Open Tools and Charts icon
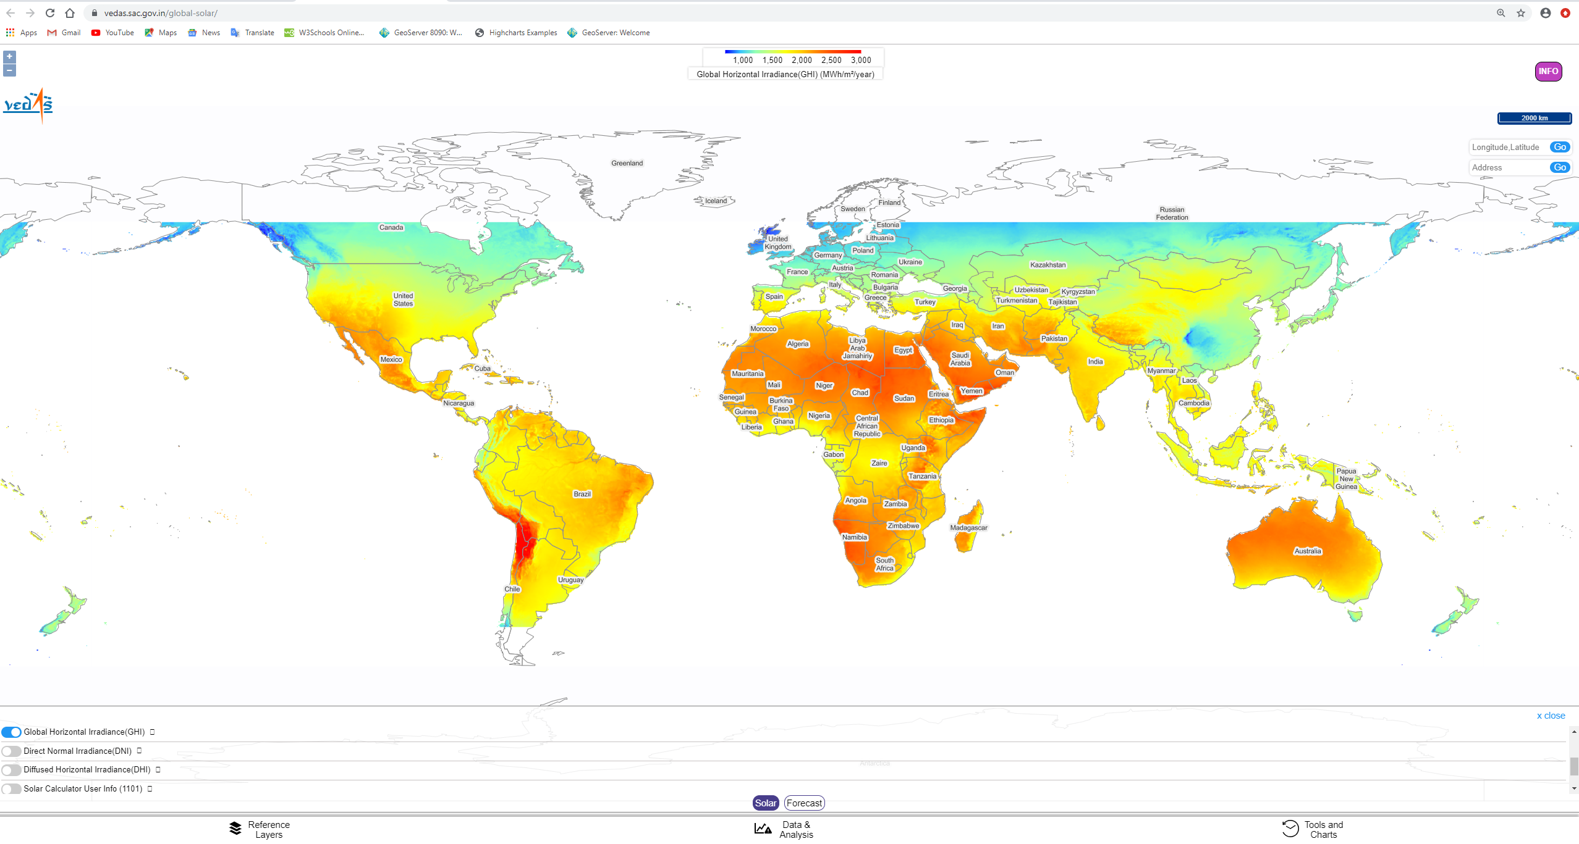The image size is (1579, 844). (x=1290, y=829)
